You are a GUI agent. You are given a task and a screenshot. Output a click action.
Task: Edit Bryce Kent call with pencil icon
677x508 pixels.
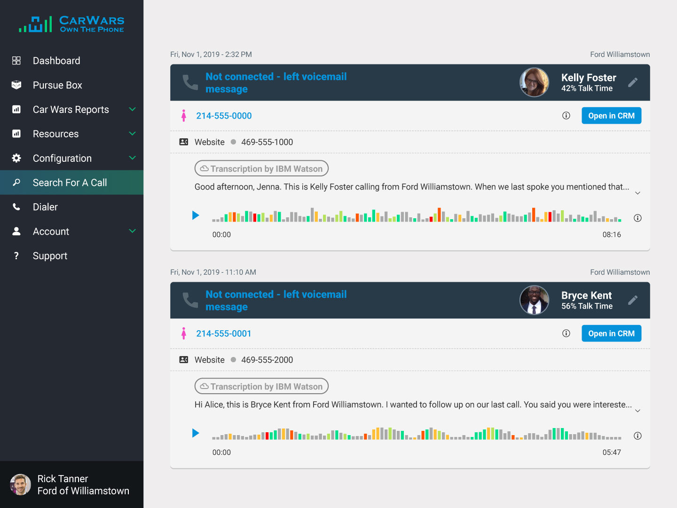[x=633, y=300]
